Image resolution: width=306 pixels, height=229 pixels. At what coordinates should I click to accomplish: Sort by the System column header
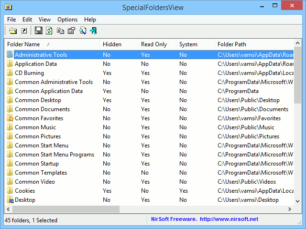tap(195, 44)
